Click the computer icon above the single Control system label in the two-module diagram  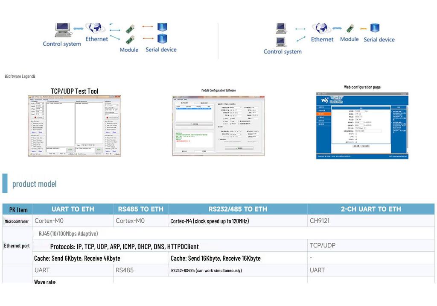[x=63, y=30]
